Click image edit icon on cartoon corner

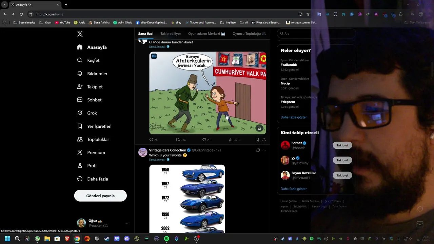(x=259, y=128)
